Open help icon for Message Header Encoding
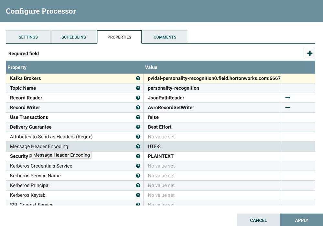The width and height of the screenshot is (323, 226). click(x=138, y=146)
